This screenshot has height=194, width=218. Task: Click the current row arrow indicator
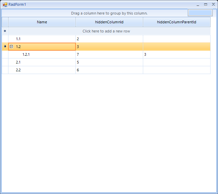coord(5,46)
